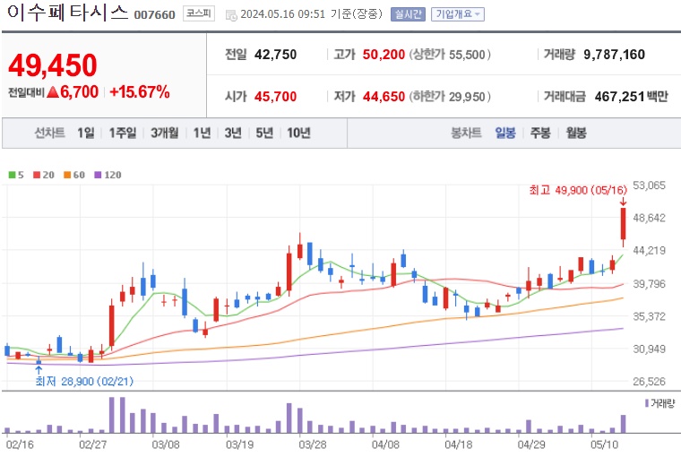The height and width of the screenshot is (457, 681).
Task: Click the 최고 49,900 (05/16) chart label
Action: pyautogui.click(x=578, y=190)
